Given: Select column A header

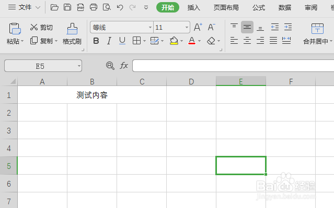Looking at the screenshot, I should [x=42, y=82].
